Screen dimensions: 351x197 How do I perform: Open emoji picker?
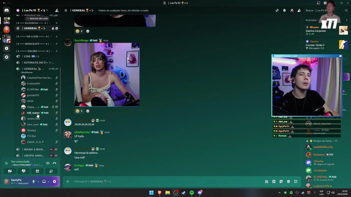(x=288, y=181)
